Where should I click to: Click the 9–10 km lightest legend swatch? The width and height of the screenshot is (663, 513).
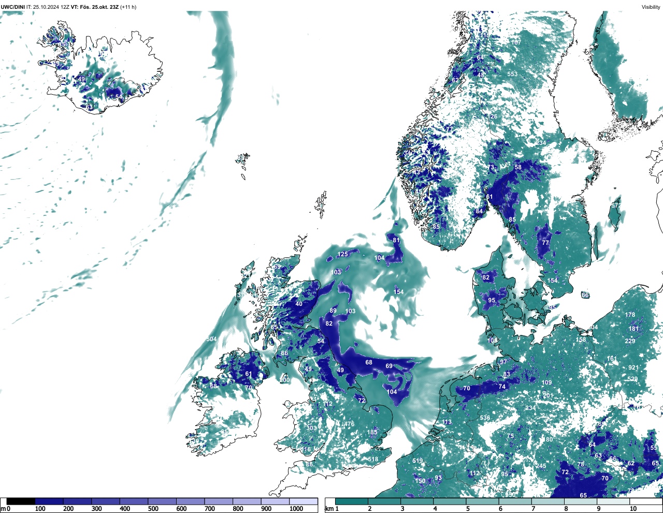pyautogui.click(x=614, y=501)
